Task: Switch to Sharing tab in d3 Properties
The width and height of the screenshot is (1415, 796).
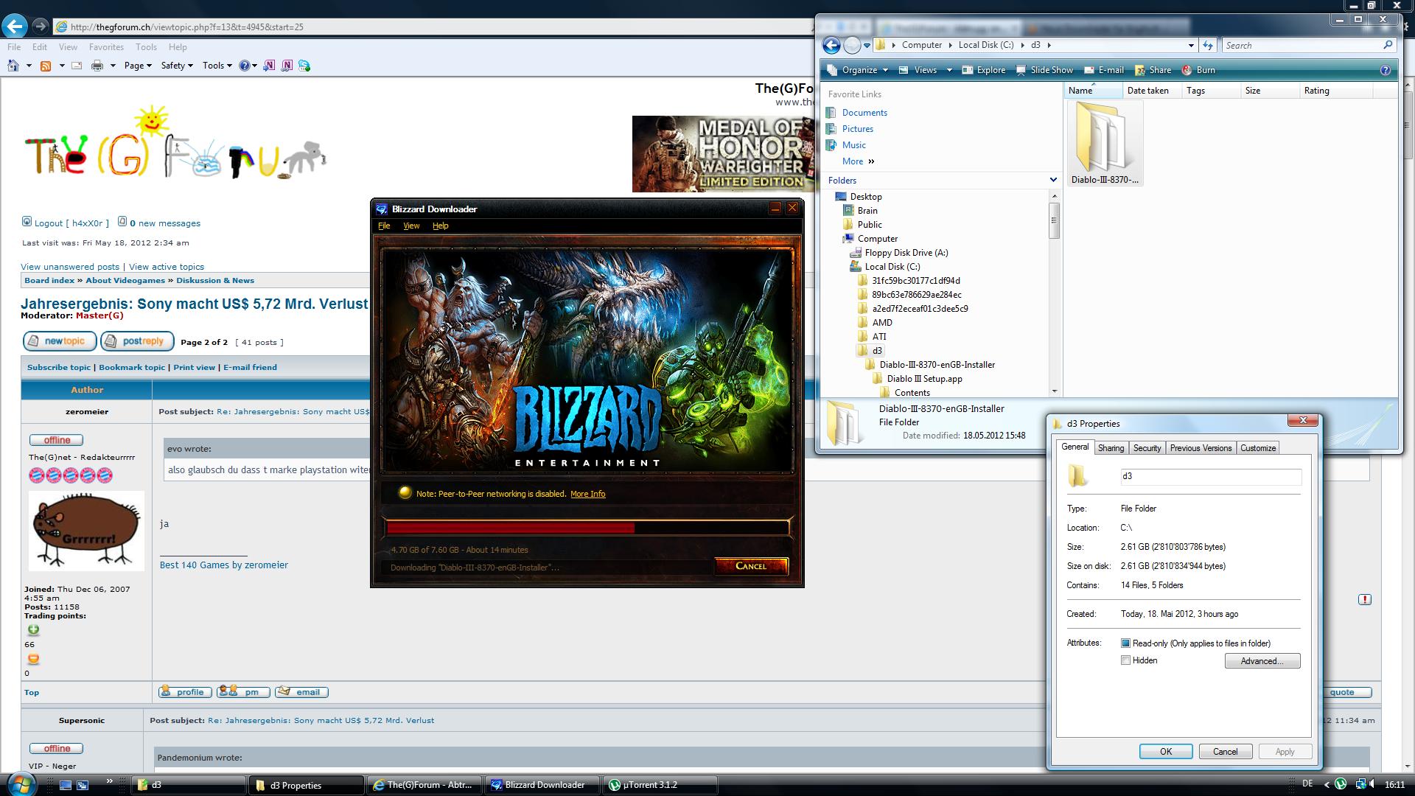Action: tap(1111, 448)
